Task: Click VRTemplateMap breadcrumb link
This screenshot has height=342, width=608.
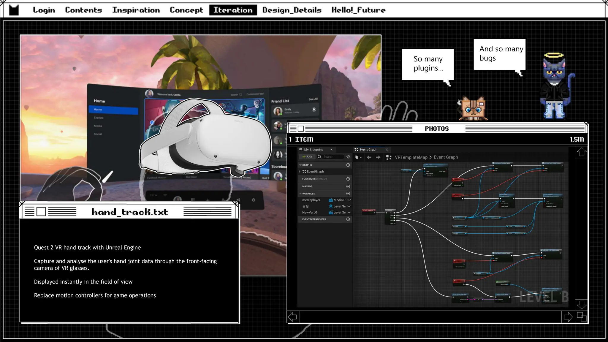Action: [411, 157]
